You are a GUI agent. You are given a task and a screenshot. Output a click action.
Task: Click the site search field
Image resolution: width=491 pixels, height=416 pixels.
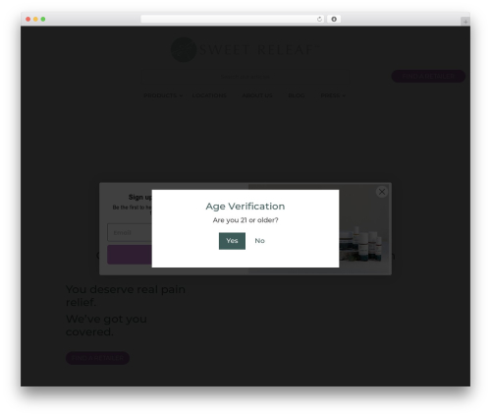(245, 77)
